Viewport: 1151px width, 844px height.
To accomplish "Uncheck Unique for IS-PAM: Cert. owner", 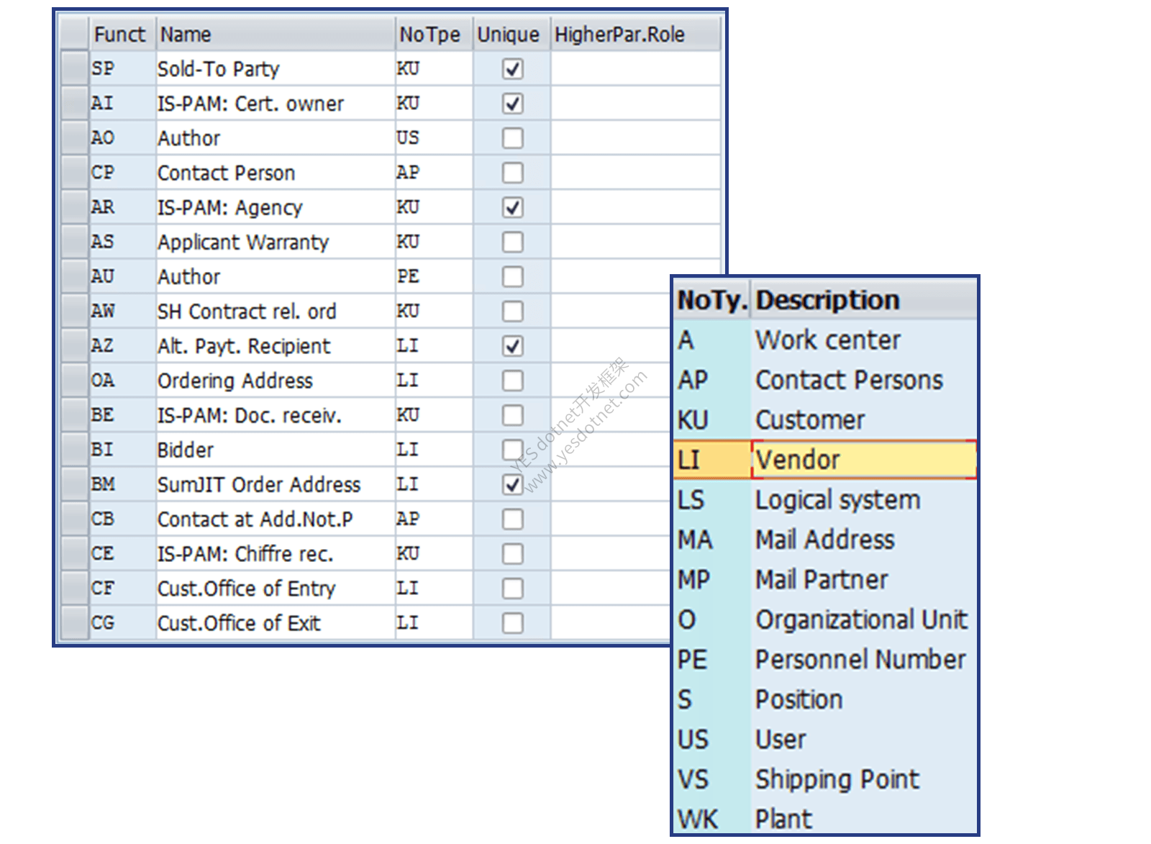I will (512, 104).
